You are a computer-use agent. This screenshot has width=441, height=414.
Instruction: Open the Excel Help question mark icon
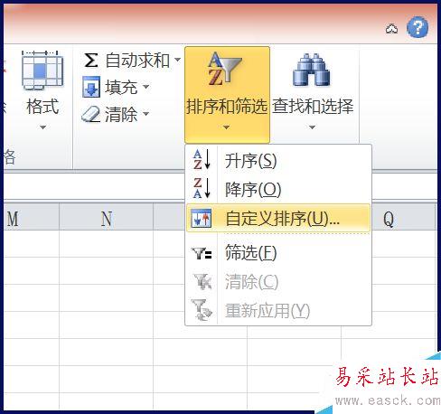418,27
